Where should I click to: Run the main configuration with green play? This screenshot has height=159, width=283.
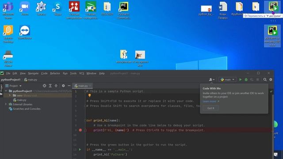240,79
